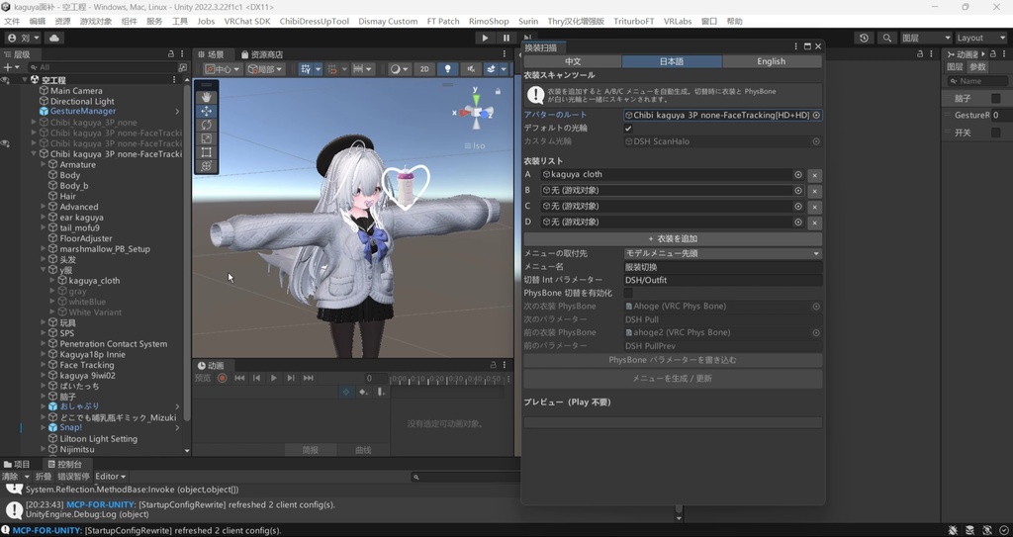This screenshot has height=537, width=1013.
Task: Click + 衣装を追加 button
Action: [673, 239]
